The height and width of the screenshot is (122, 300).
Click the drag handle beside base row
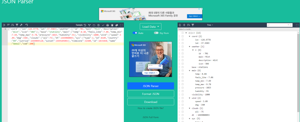pyautogui.click(x=179, y=67)
